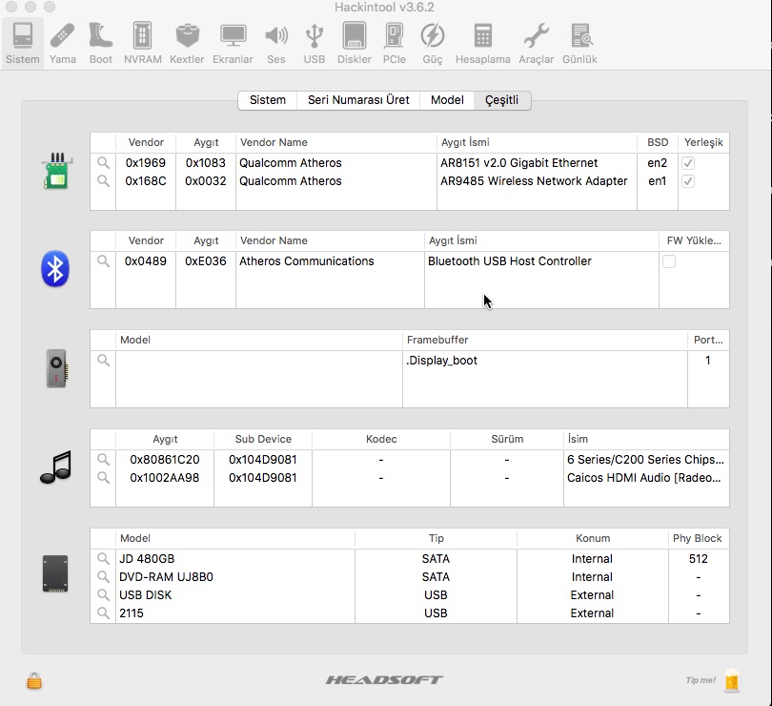Viewport: 772px width, 706px height.
Task: Toggle Yerleşik checkbox for AR8151 Ethernet
Action: (688, 163)
